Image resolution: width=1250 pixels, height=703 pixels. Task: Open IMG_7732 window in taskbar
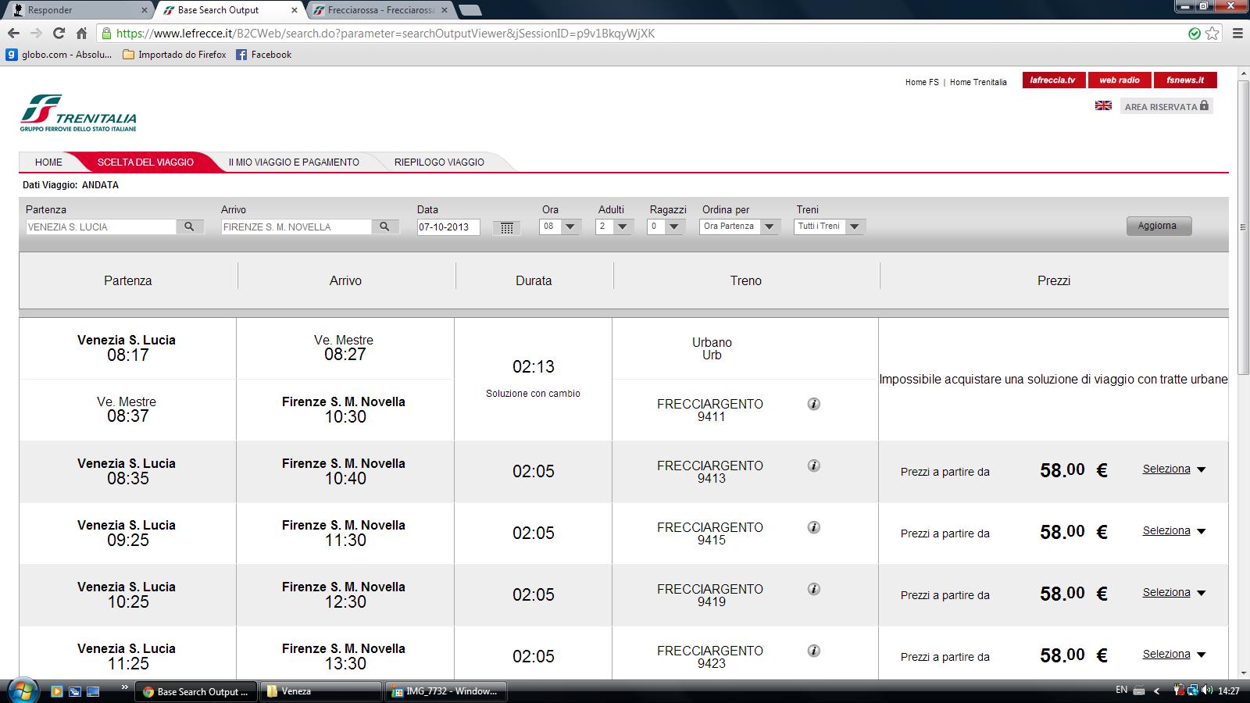(x=445, y=691)
